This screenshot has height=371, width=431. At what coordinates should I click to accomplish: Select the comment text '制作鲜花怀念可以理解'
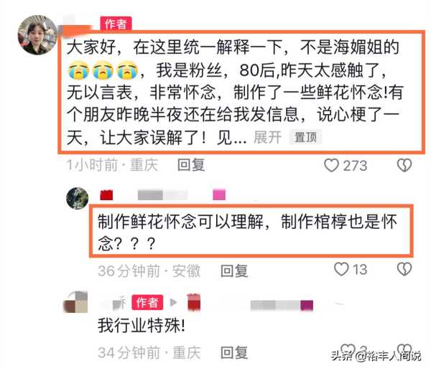click(x=181, y=222)
